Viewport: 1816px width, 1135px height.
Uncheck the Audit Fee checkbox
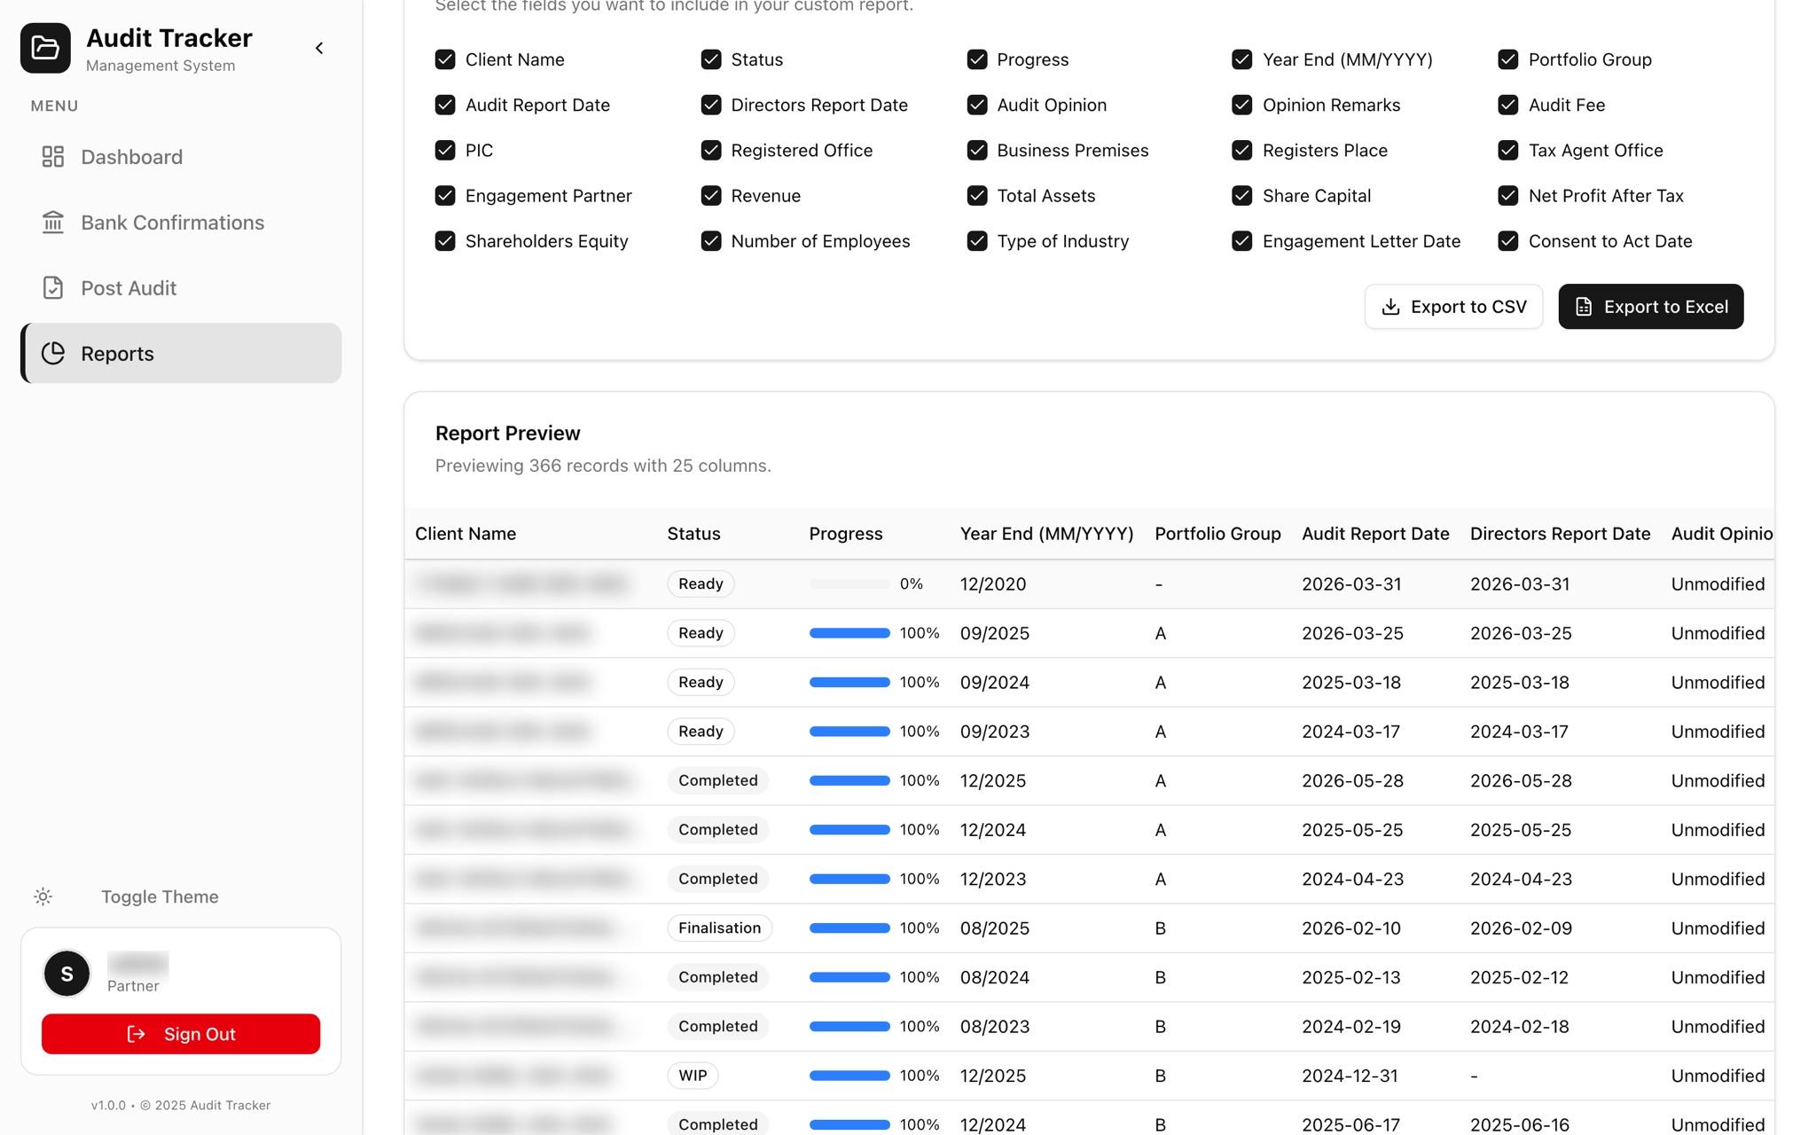[1508, 105]
